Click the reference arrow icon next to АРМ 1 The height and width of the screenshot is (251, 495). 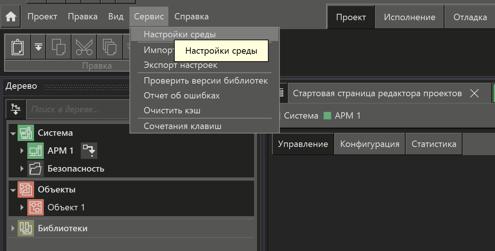tap(89, 150)
